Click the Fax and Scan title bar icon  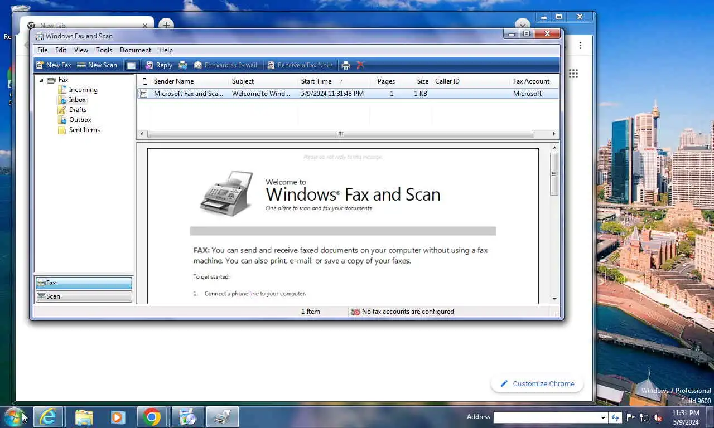[x=39, y=36]
